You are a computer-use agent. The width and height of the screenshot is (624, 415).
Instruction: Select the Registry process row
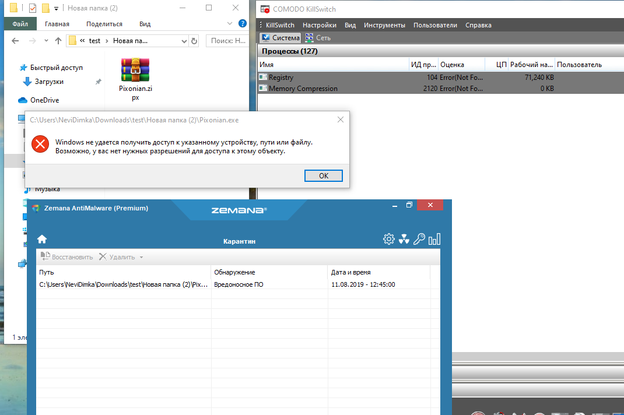point(440,77)
